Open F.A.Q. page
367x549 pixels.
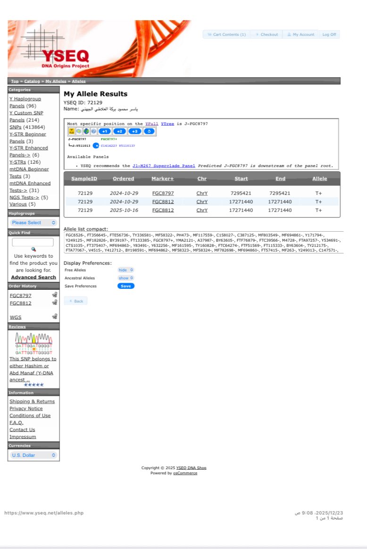[x=16, y=422]
